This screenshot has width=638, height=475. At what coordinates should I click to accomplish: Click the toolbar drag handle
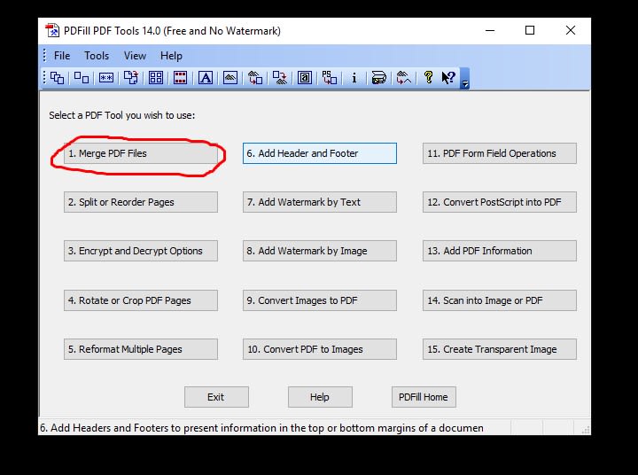[44, 78]
